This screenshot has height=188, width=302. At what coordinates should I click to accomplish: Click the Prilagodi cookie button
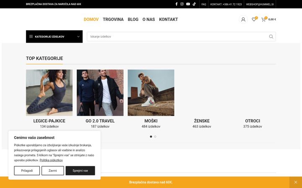click(x=27, y=170)
